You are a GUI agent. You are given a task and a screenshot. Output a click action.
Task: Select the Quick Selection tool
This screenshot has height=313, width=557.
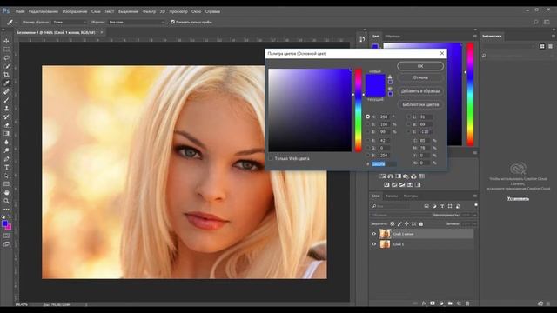(6, 66)
